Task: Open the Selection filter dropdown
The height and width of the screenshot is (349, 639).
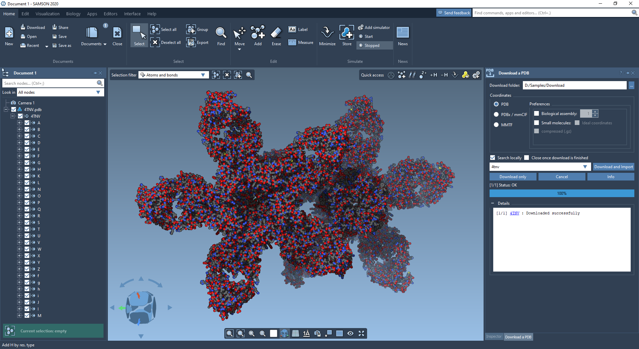Action: point(174,75)
